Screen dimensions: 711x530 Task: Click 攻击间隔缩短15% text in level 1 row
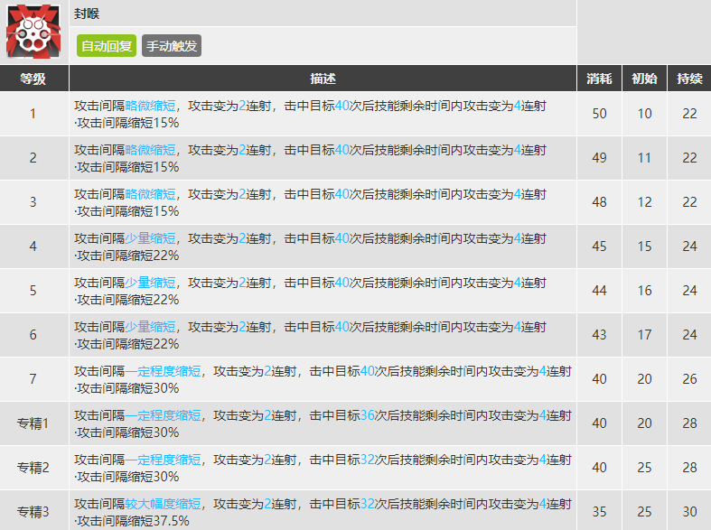tap(127, 123)
